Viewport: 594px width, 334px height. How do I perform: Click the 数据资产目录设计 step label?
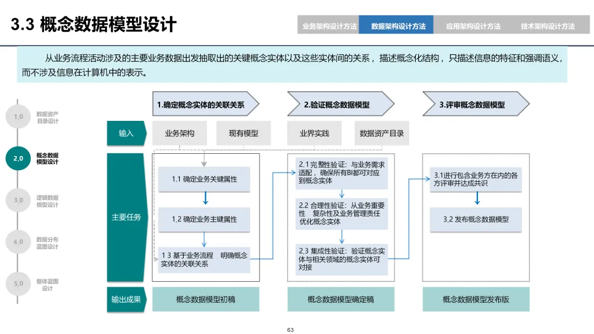pos(47,117)
